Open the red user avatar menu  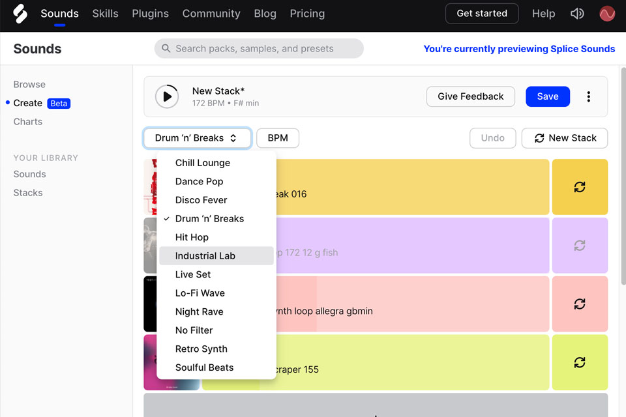click(607, 14)
